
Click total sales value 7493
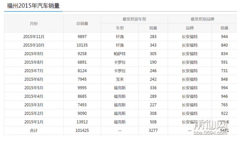[x=82, y=105]
